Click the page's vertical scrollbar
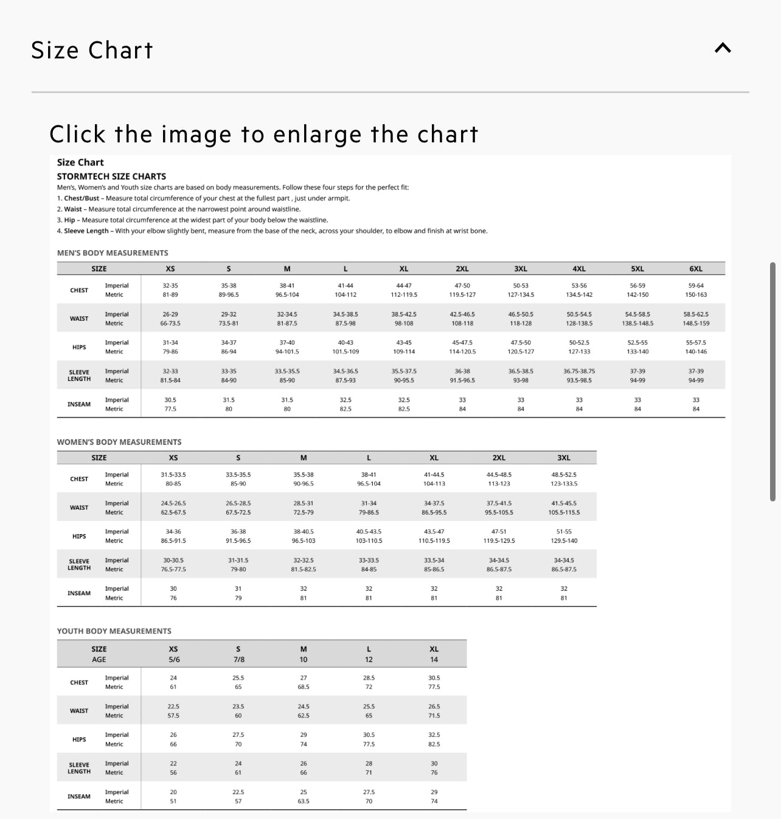 (x=772, y=382)
